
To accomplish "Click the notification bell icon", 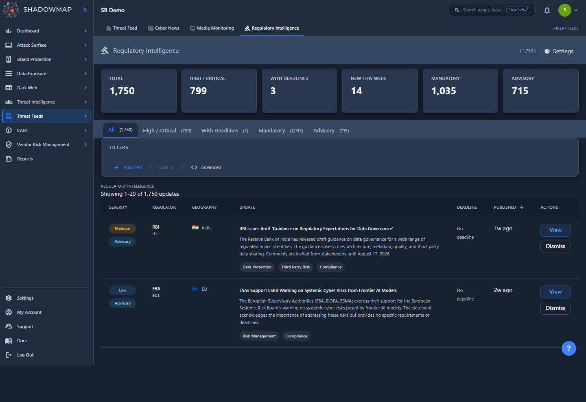I will [x=547, y=10].
